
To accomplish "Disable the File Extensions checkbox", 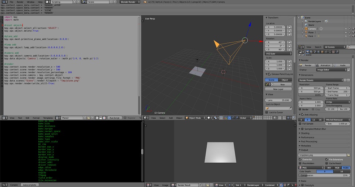I will click(x=327, y=159).
